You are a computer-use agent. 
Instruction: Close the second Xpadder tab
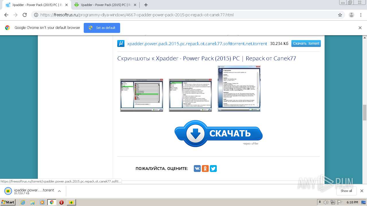click(x=135, y=5)
